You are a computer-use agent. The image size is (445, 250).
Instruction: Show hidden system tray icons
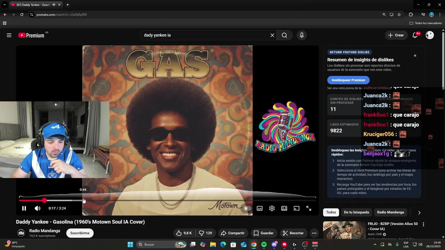pos(375,244)
